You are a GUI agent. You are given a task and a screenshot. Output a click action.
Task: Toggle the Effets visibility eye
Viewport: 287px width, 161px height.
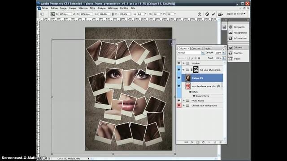point(190,92)
